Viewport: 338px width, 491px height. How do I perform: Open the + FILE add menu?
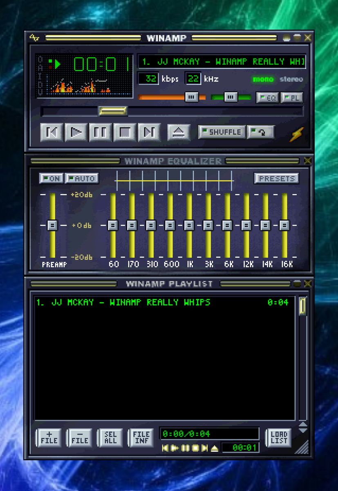click(x=49, y=437)
